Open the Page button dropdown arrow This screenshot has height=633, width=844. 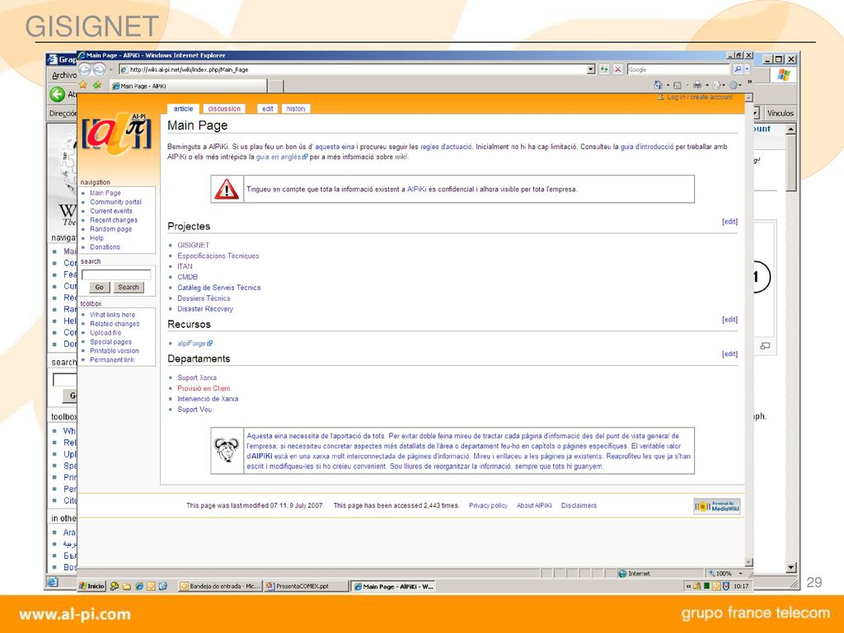click(724, 85)
